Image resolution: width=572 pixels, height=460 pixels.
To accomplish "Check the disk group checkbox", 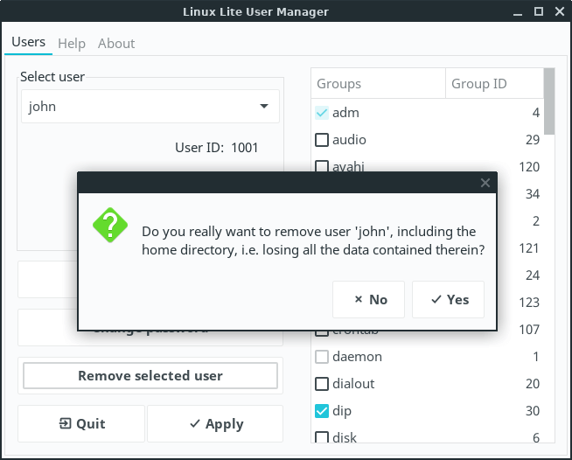I will pos(322,437).
